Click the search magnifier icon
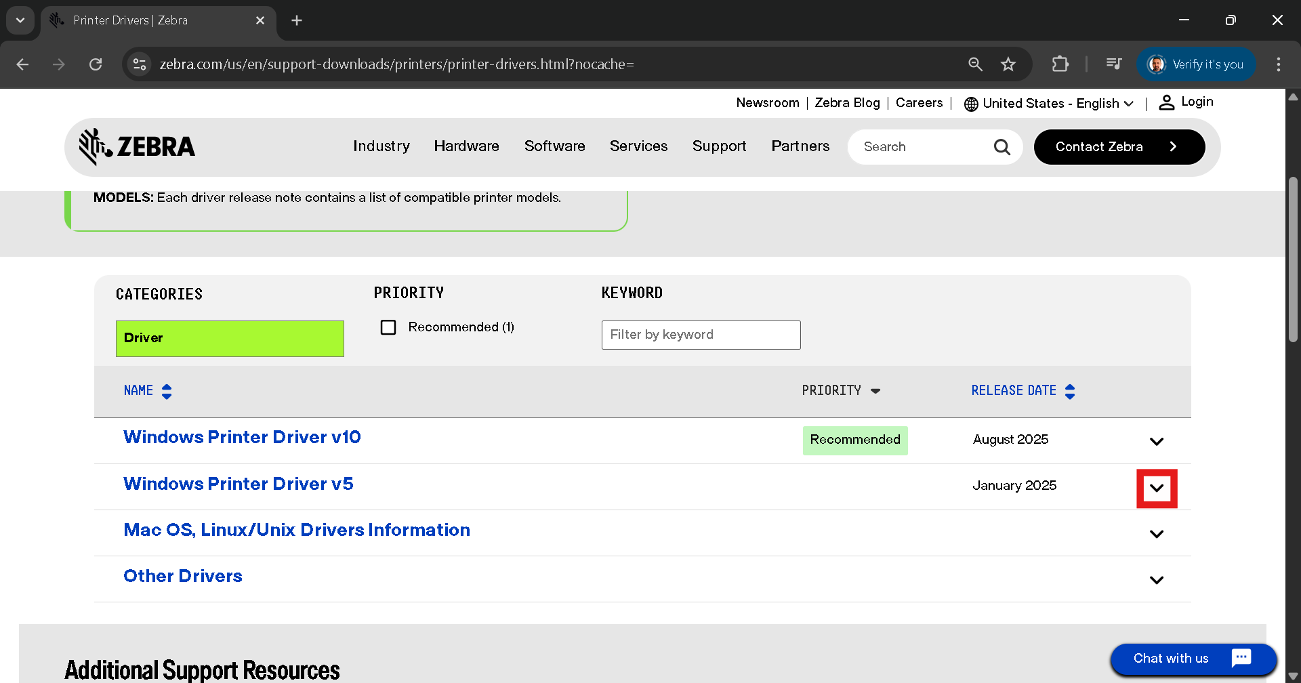 [1001, 147]
